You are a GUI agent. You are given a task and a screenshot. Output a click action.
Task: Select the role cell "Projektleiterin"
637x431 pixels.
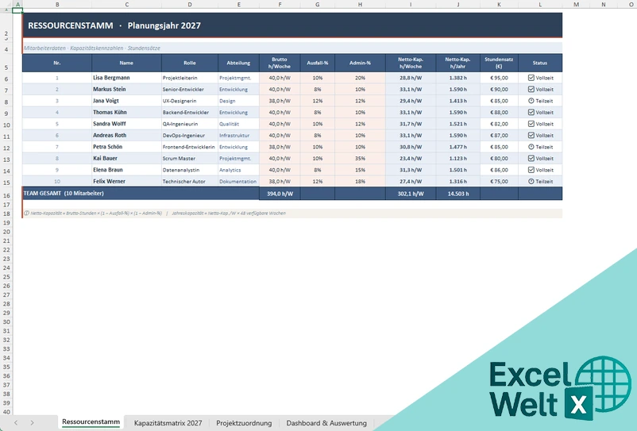tap(189, 78)
